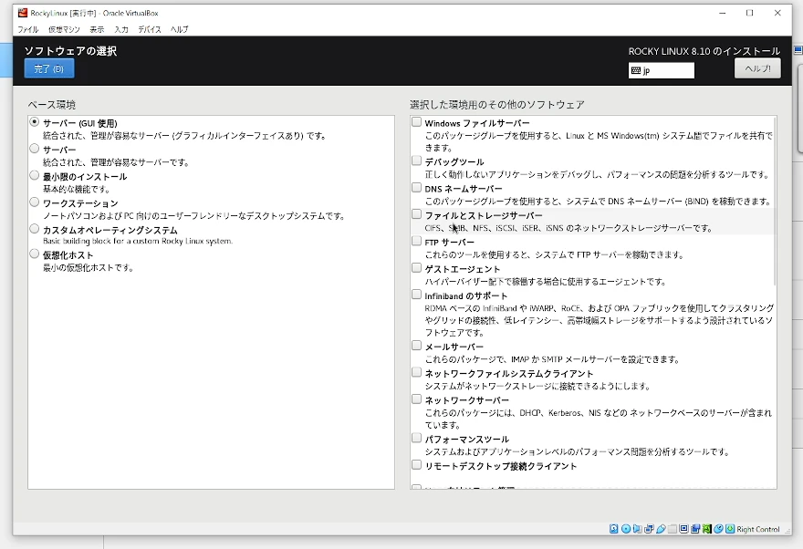Click the network adapter status icon
Screen dimensions: 803x549
coord(649,529)
